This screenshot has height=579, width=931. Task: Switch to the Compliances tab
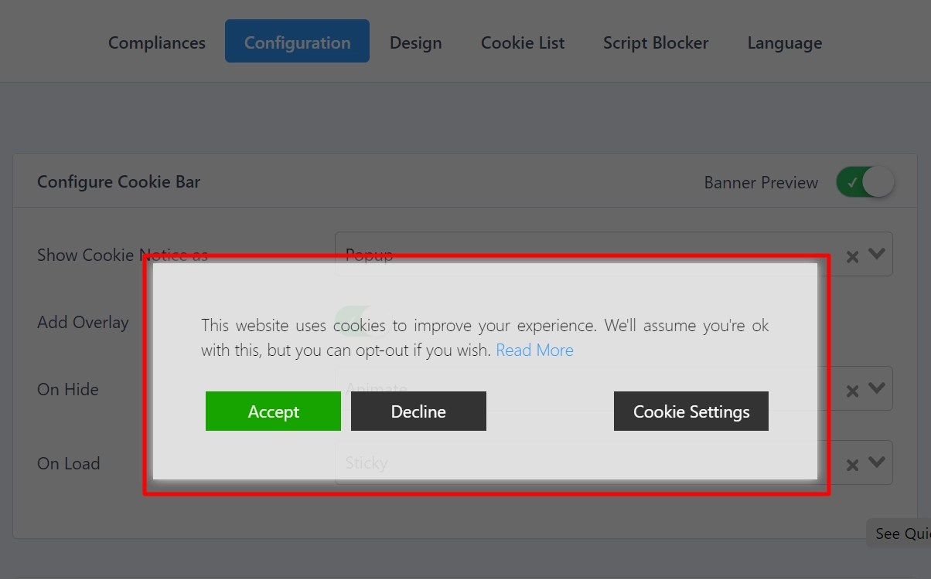[156, 42]
